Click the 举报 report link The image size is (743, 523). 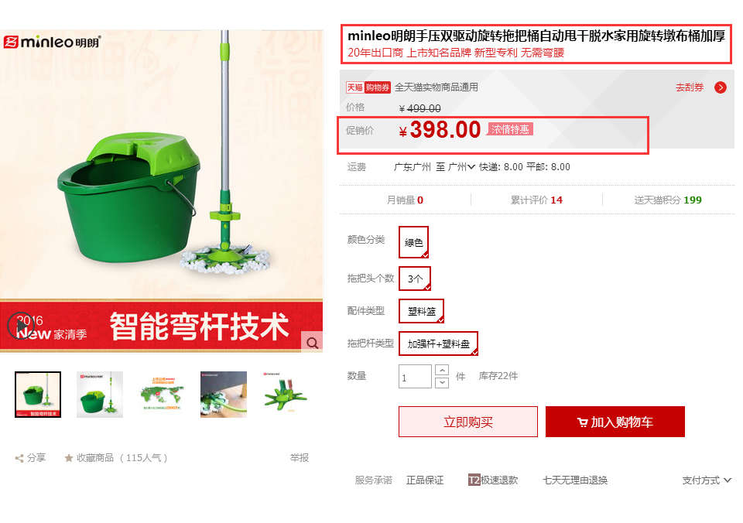pyautogui.click(x=300, y=458)
